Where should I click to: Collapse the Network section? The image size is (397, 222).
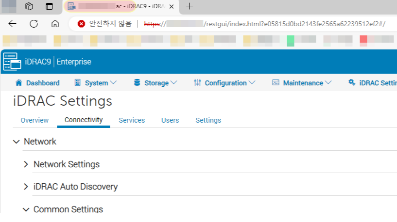coord(16,142)
